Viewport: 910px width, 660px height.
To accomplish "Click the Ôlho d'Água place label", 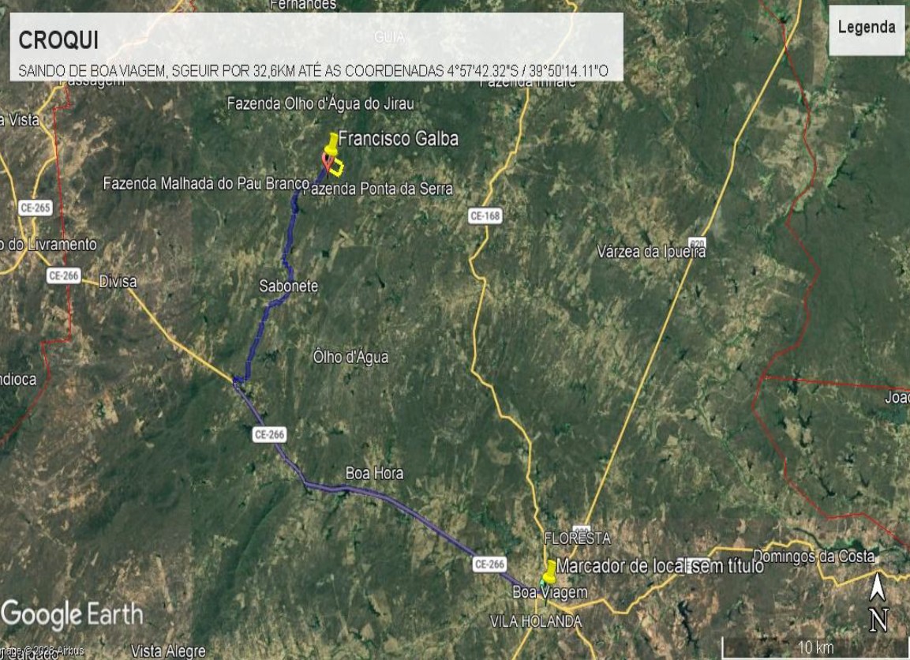I will tap(350, 356).
